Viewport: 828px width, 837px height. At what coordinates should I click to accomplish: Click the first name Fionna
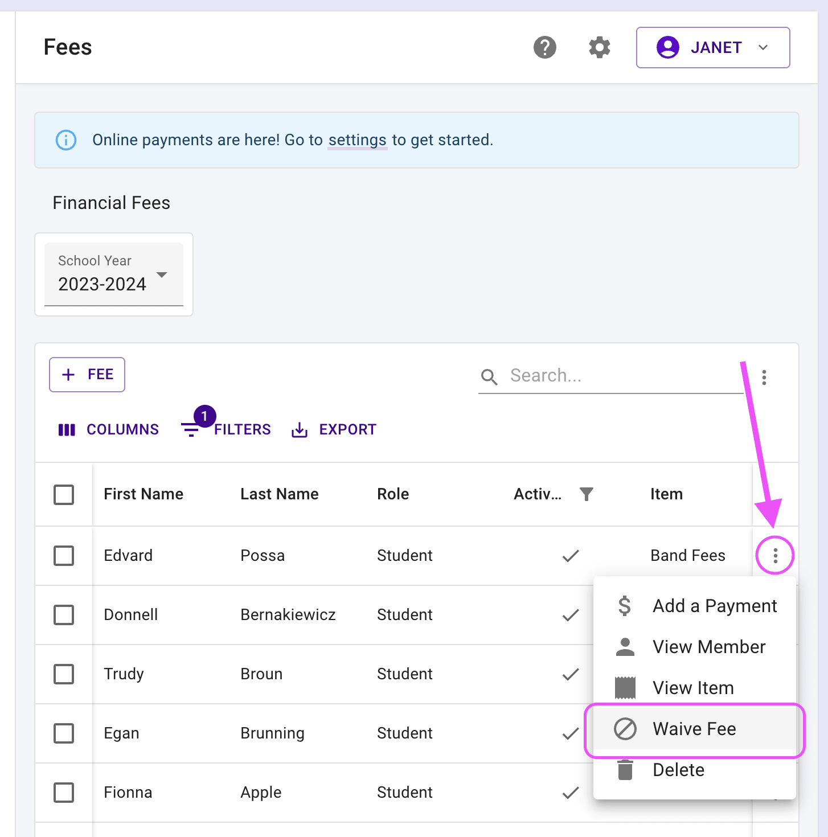(128, 793)
